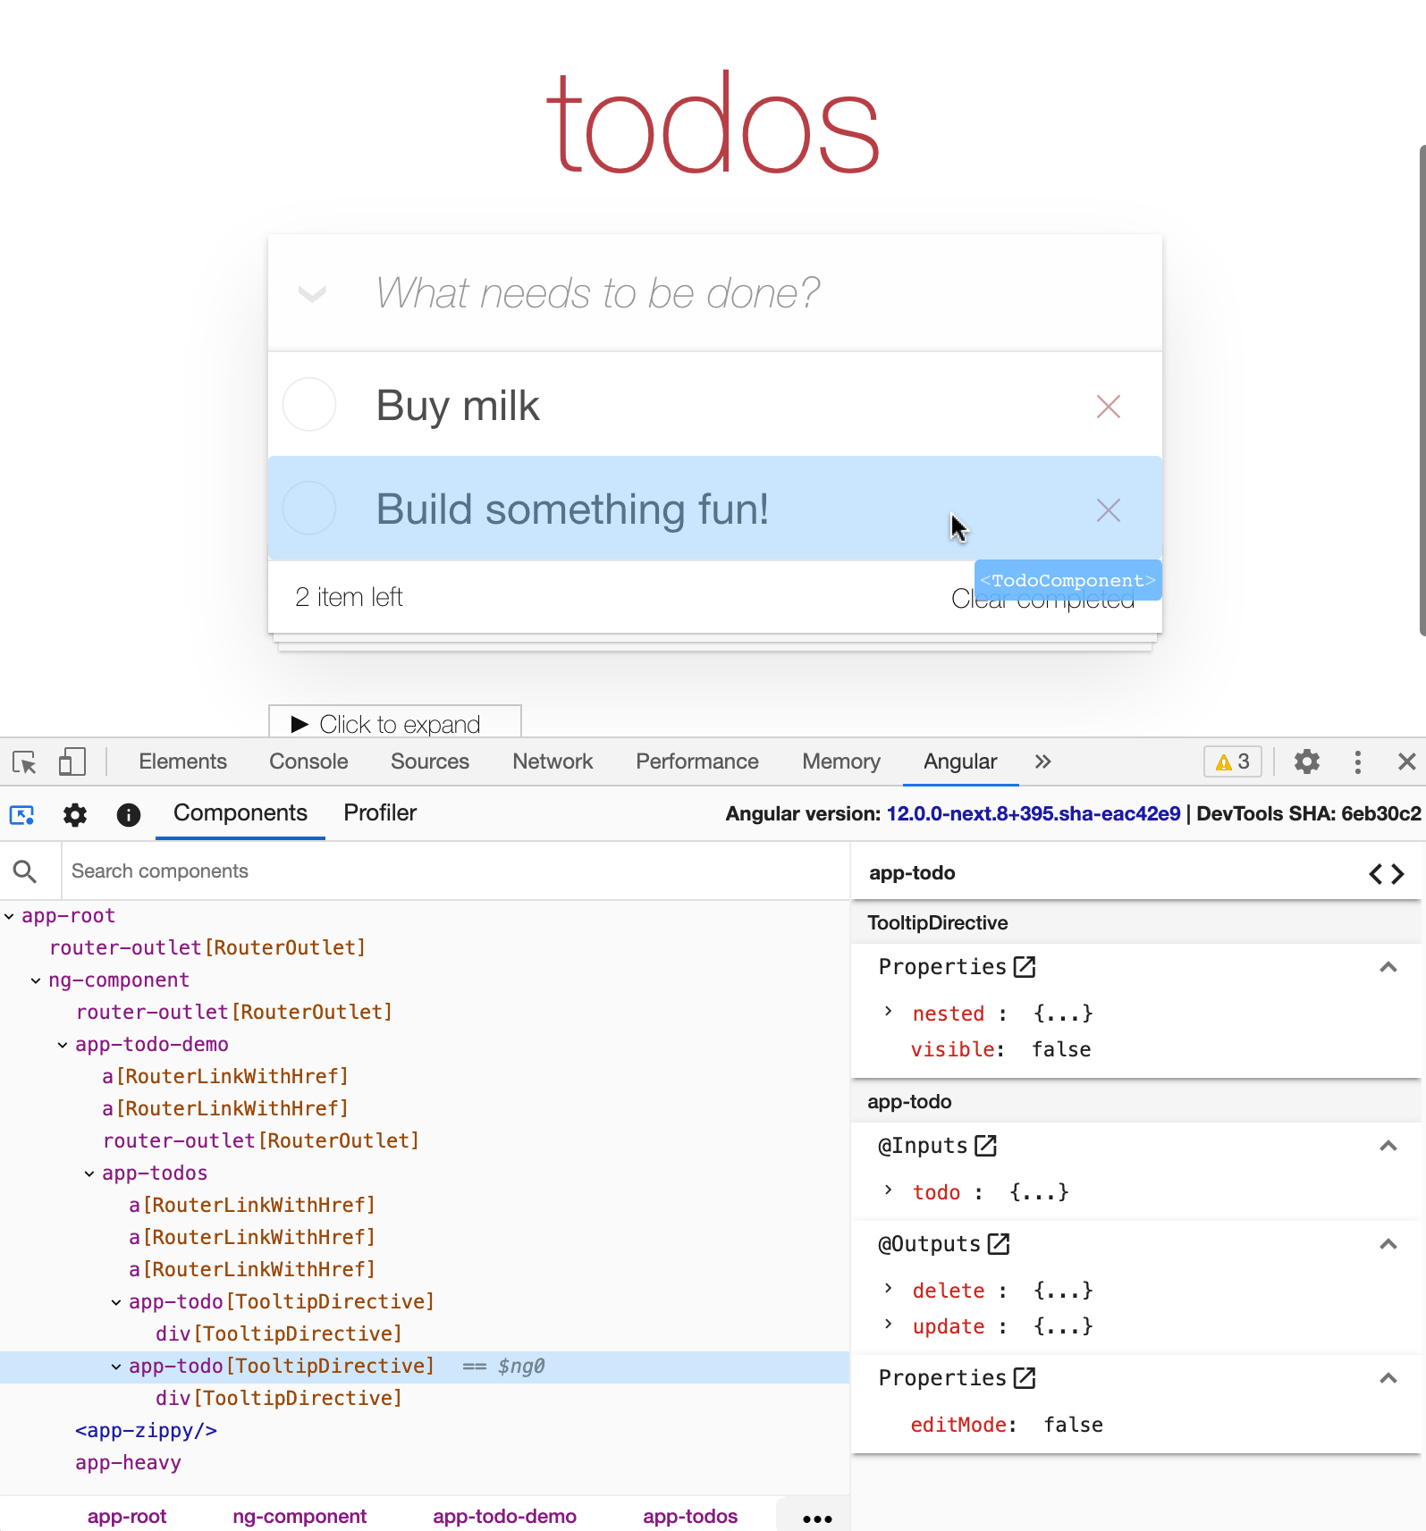Image resolution: width=1426 pixels, height=1531 pixels.
Task: Open Angular DevTools settings gear
Action: pos(75,814)
